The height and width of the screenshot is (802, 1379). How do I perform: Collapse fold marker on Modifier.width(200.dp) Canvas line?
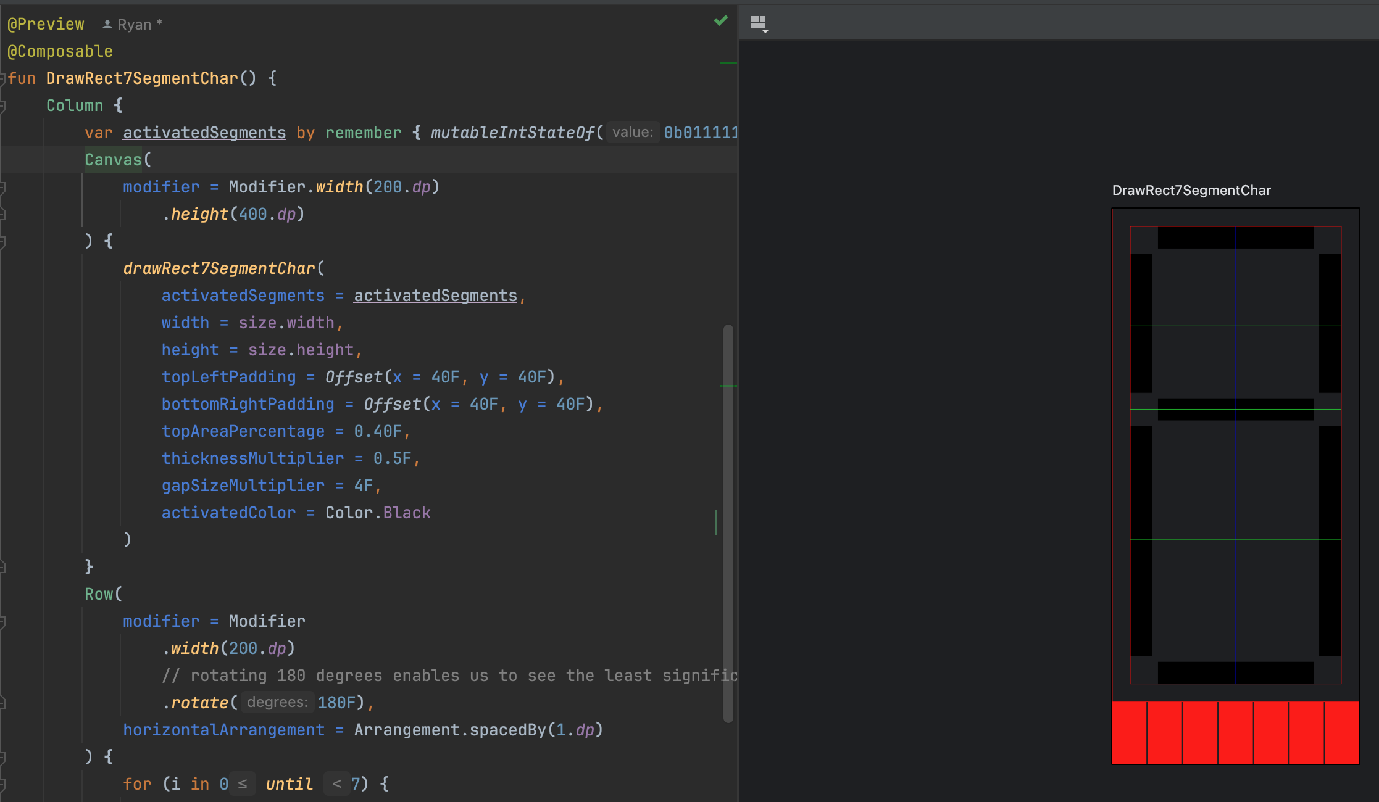(x=2, y=187)
